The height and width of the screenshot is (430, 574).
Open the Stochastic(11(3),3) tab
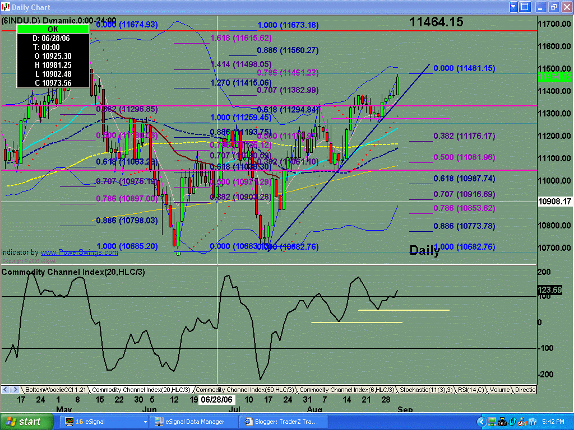[427, 390]
